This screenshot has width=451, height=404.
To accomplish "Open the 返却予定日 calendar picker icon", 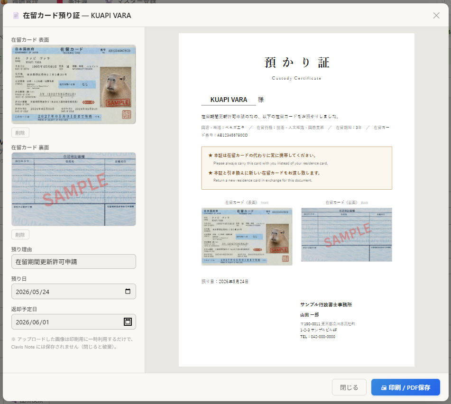I will 128,322.
